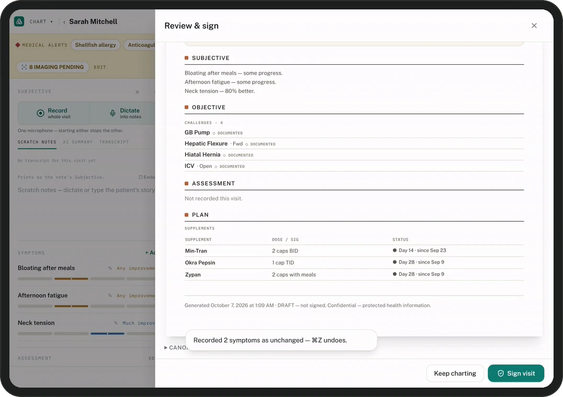The width and height of the screenshot is (563, 397).
Task: Click the Dictate microphone icon
Action: point(112,114)
